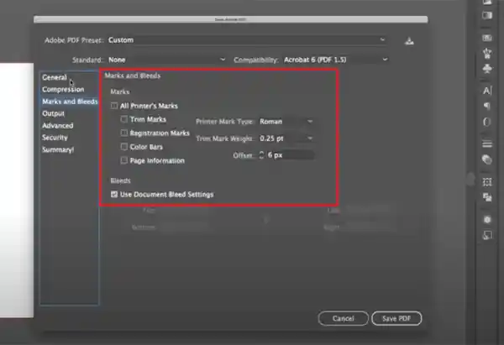Open the Stroke panel icon
The width and height of the screenshot is (504, 345).
pos(487,144)
